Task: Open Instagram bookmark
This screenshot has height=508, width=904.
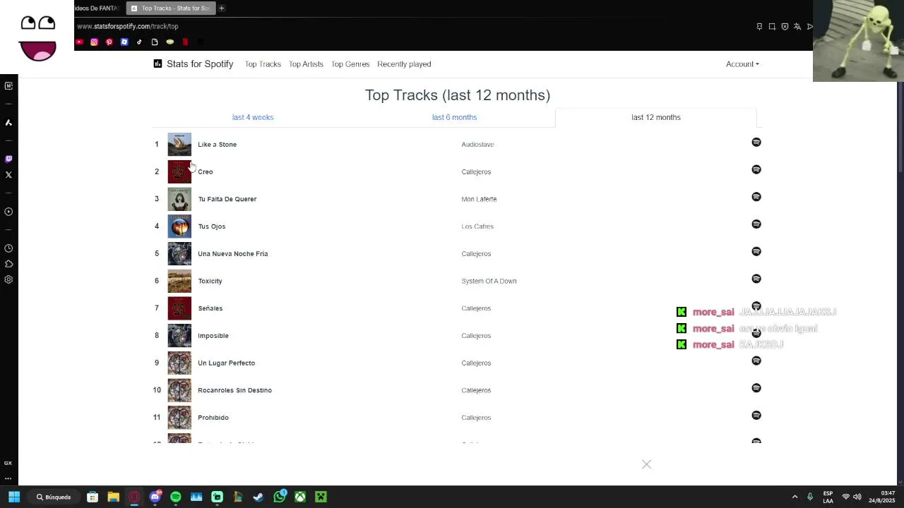Action: (94, 42)
